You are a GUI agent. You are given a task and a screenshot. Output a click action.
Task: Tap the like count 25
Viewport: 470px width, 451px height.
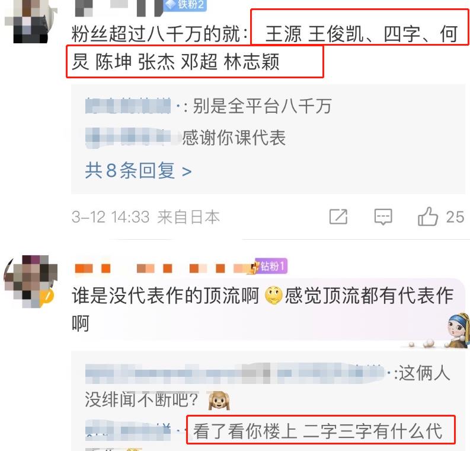click(455, 217)
